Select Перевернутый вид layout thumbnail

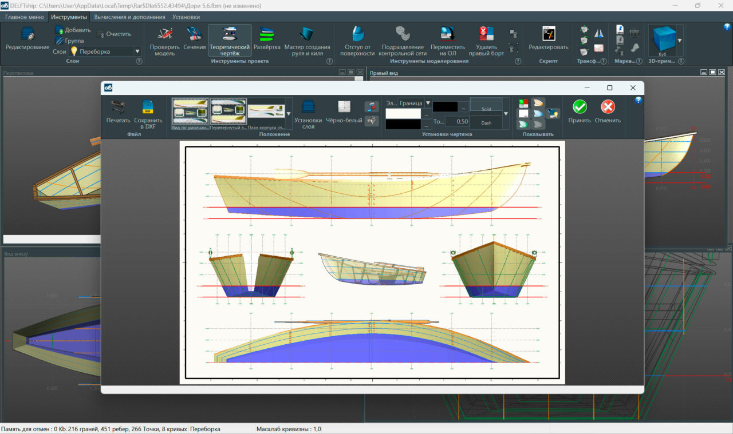point(228,114)
